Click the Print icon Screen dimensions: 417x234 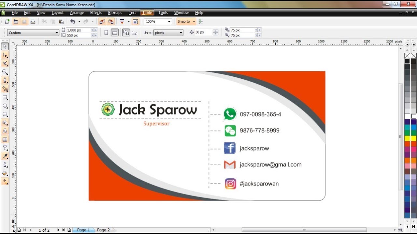33,21
